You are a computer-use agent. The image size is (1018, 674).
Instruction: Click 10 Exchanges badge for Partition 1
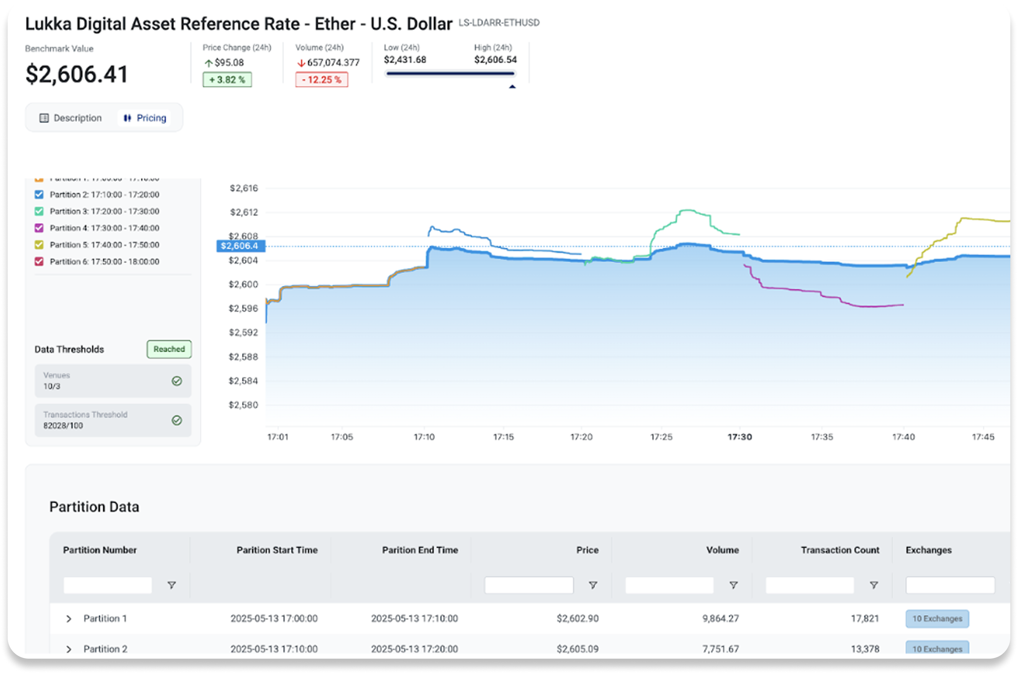(937, 619)
